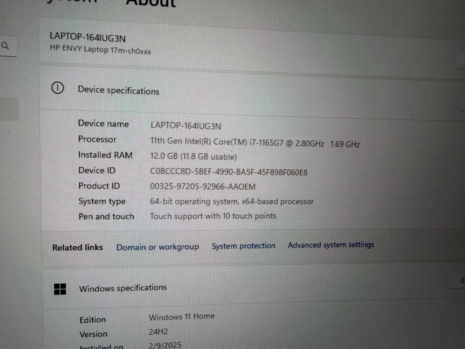Click the Windows logo icon beside Windows specifications
This screenshot has height=349, width=465.
60,289
